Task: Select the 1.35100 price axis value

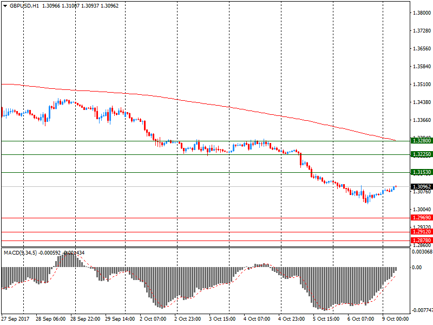Action: pos(422,84)
